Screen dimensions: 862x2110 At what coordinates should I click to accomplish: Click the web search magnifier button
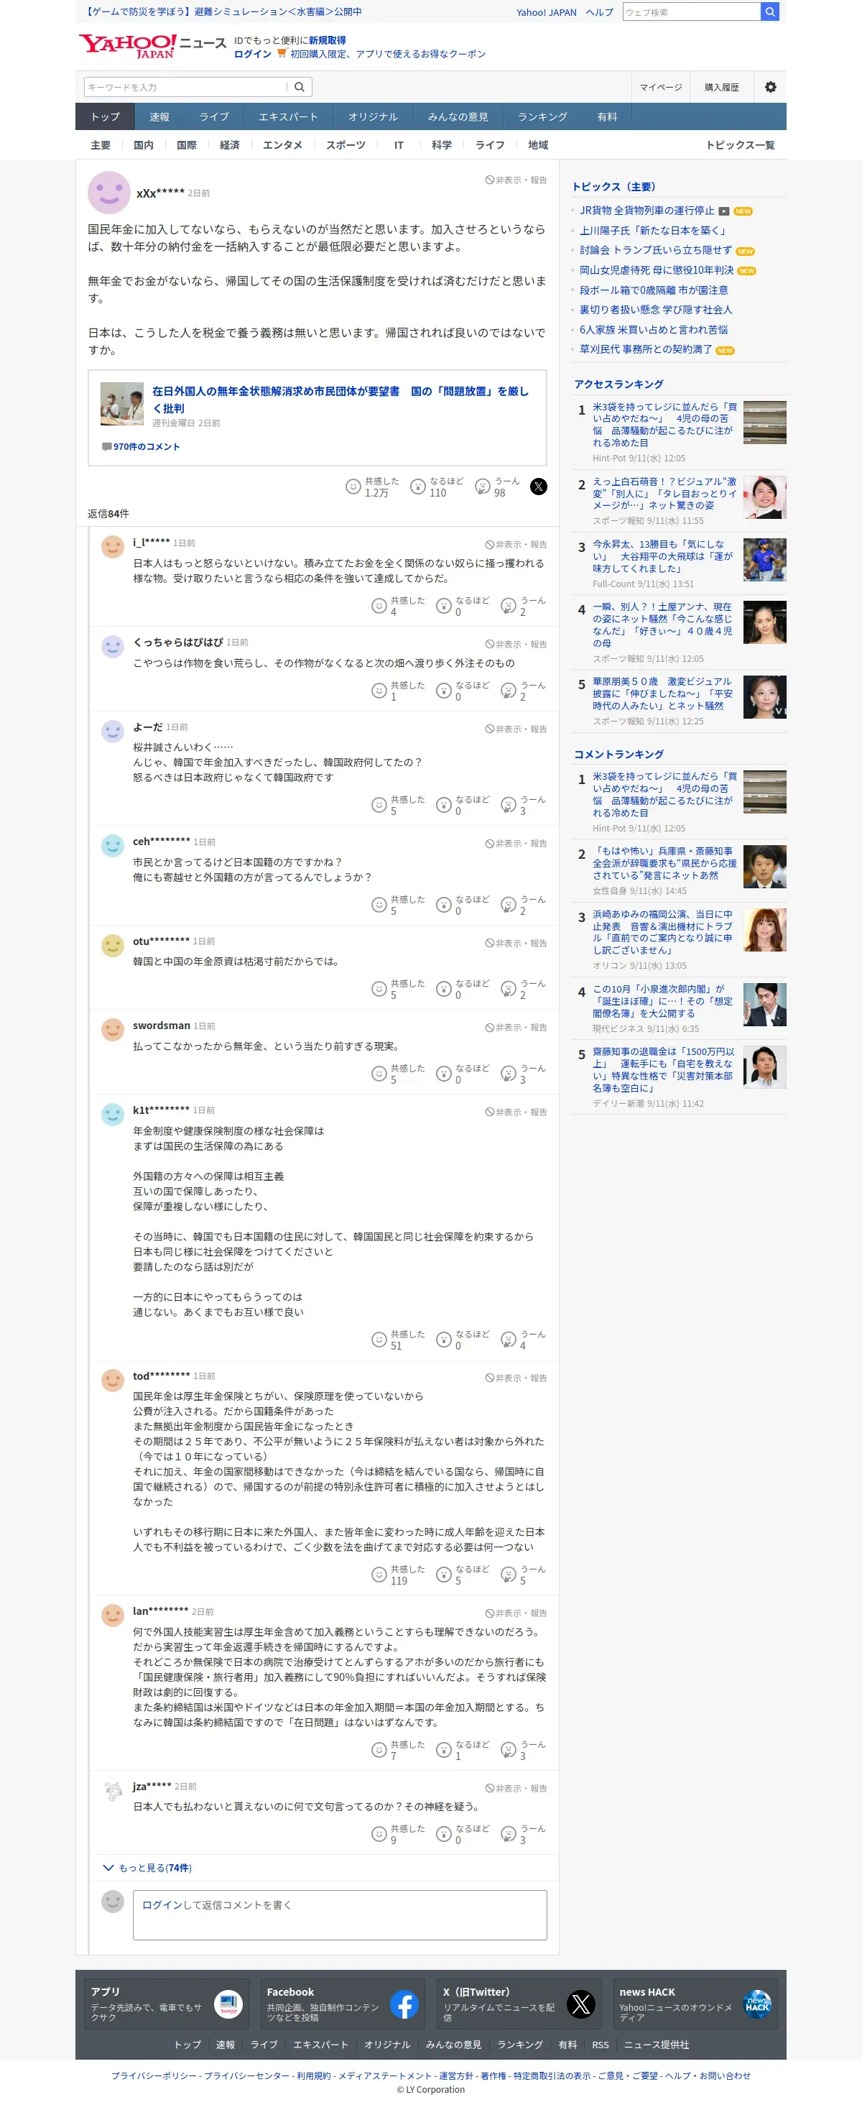coord(769,11)
